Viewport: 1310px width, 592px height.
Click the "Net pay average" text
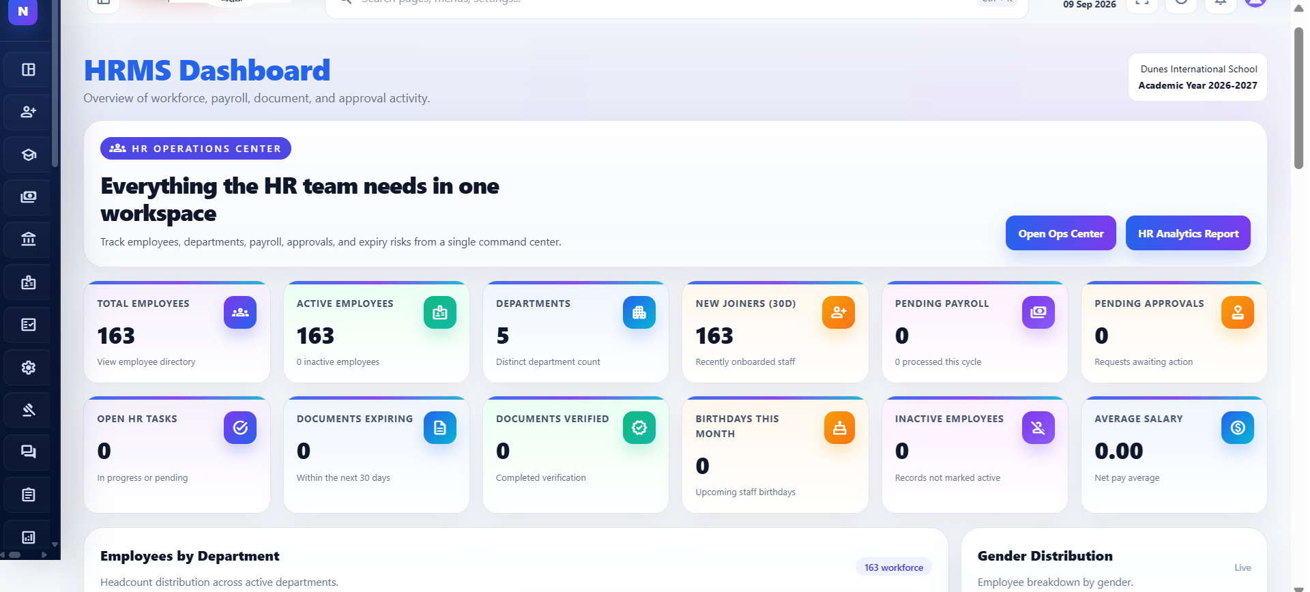(1127, 478)
